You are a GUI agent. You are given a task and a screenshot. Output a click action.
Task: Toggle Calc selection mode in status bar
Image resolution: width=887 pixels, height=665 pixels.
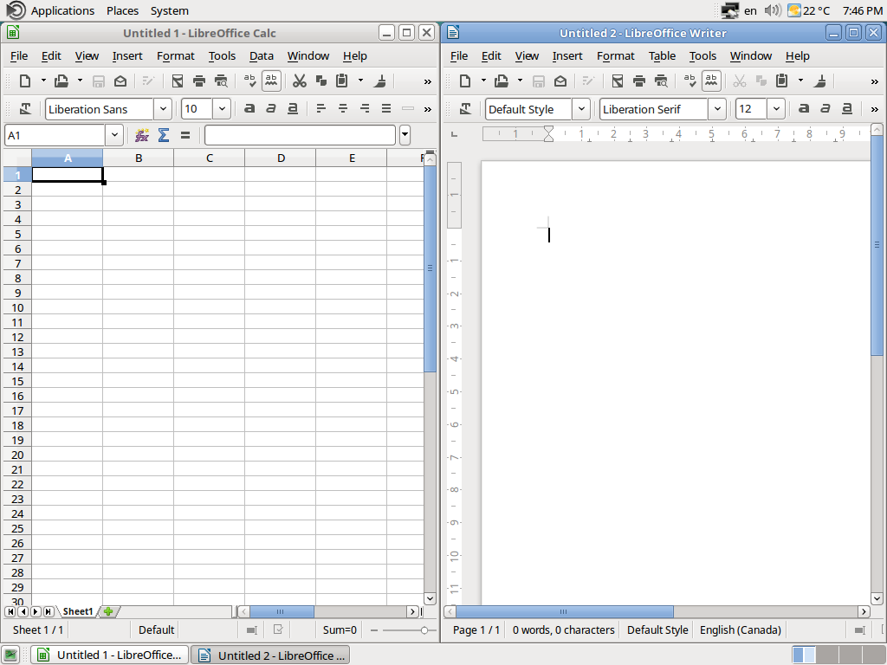pyautogui.click(x=252, y=630)
